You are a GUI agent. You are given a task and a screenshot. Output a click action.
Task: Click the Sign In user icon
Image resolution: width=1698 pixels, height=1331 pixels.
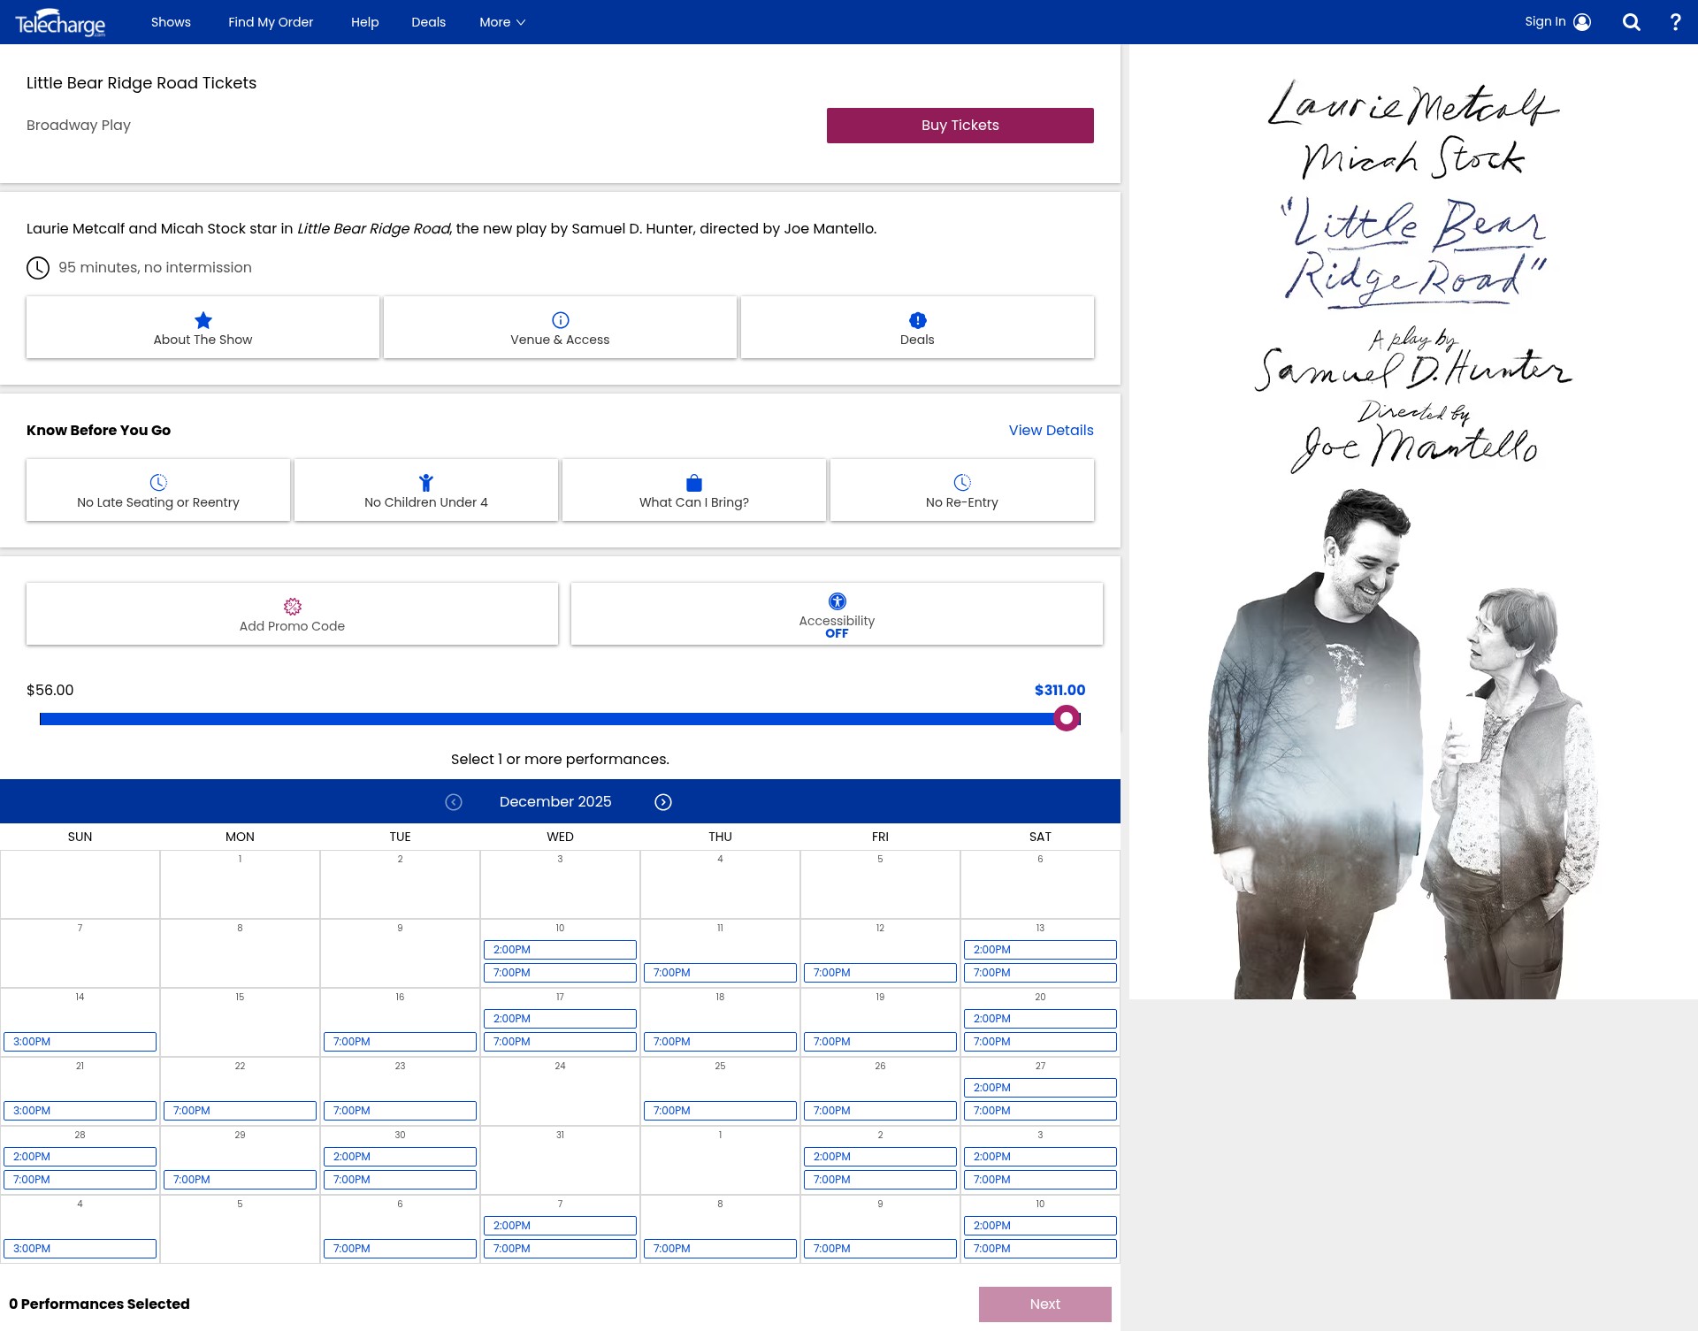[x=1582, y=22]
